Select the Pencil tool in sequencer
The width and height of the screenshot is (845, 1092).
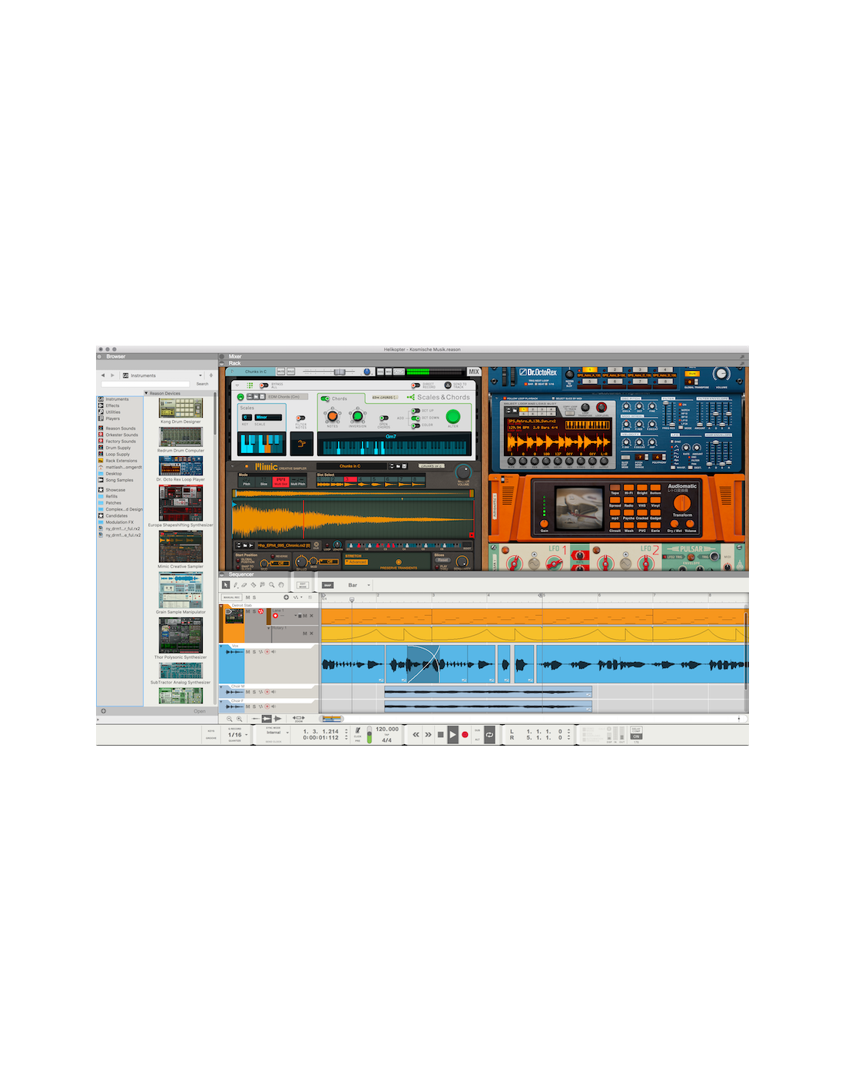pyautogui.click(x=235, y=585)
